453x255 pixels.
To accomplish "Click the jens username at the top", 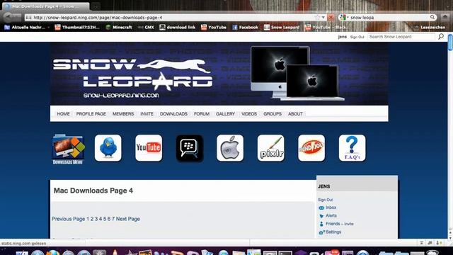I will [343, 37].
